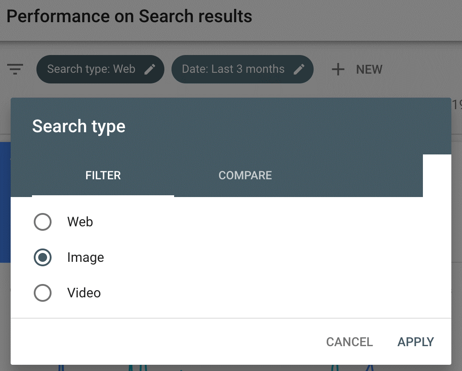This screenshot has width=462, height=371.
Task: Click the Search type dialog title
Action: (x=79, y=126)
